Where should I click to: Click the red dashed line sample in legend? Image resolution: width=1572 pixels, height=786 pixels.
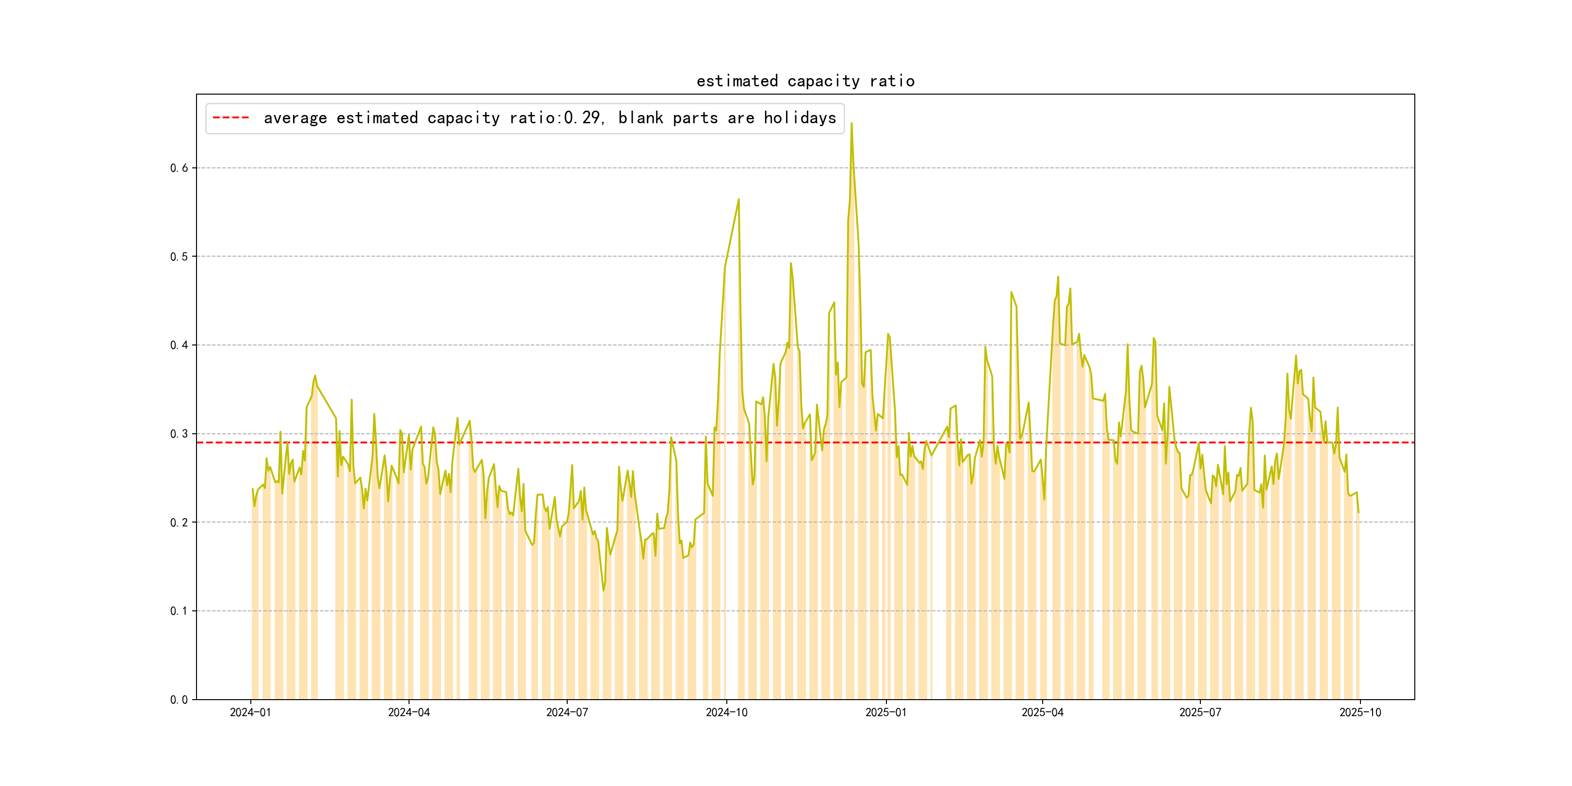tap(230, 118)
